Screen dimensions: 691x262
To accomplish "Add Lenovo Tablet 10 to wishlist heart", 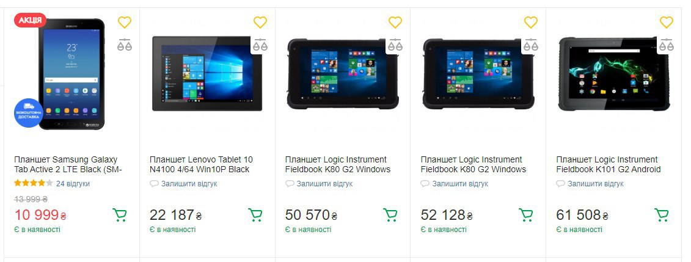I will [260, 22].
